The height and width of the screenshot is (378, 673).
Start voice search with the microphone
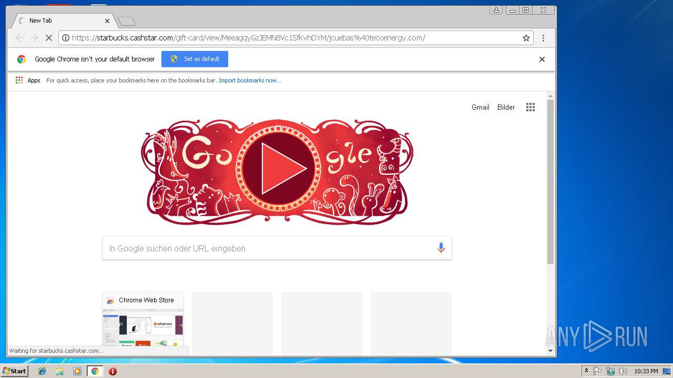(441, 248)
